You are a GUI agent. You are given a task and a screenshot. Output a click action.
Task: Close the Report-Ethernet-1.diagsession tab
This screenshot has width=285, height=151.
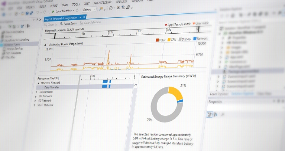pos(84,17)
